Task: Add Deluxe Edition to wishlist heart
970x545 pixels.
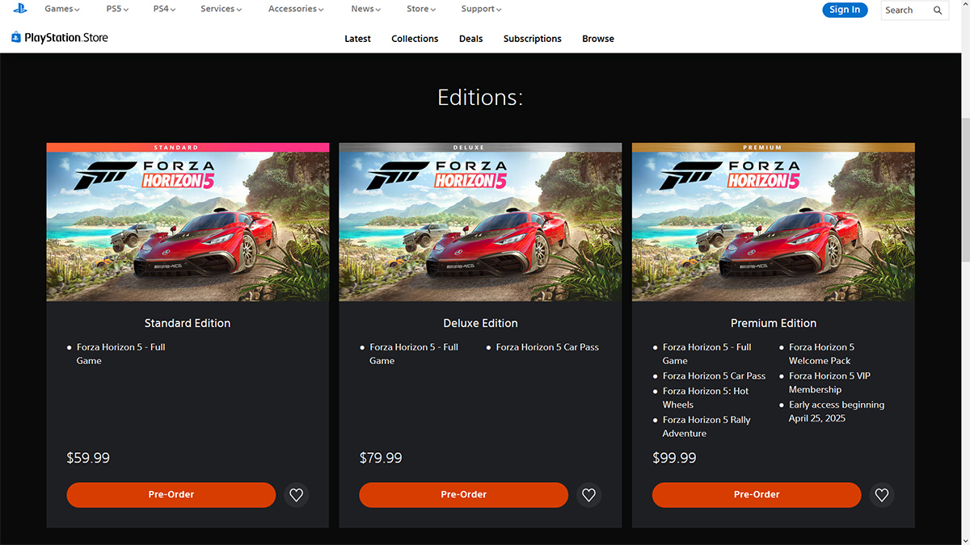Action: (588, 495)
